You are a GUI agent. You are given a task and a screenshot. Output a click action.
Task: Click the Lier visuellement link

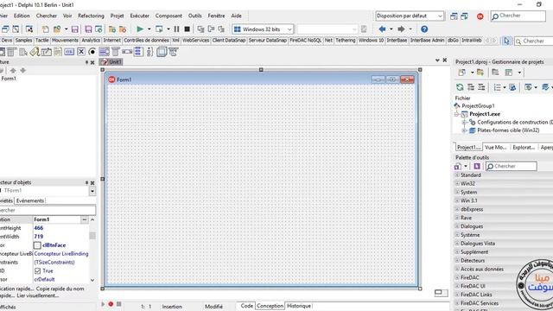(38, 295)
